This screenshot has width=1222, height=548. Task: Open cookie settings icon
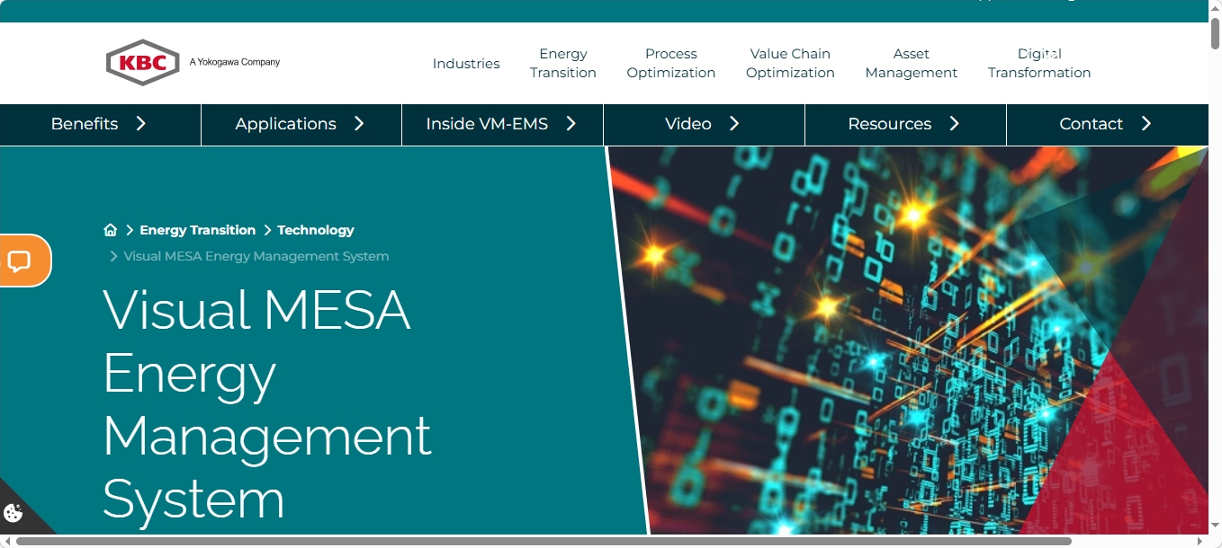tap(13, 513)
